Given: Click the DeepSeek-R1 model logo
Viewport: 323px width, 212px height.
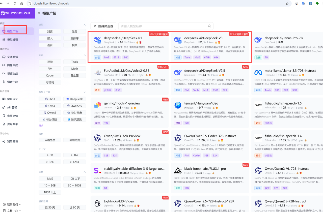Looking at the screenshot, I should click(x=97, y=40).
